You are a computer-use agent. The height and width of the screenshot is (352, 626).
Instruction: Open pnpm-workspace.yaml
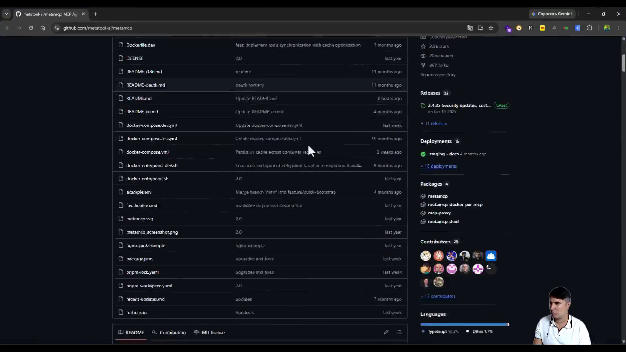[149, 286]
